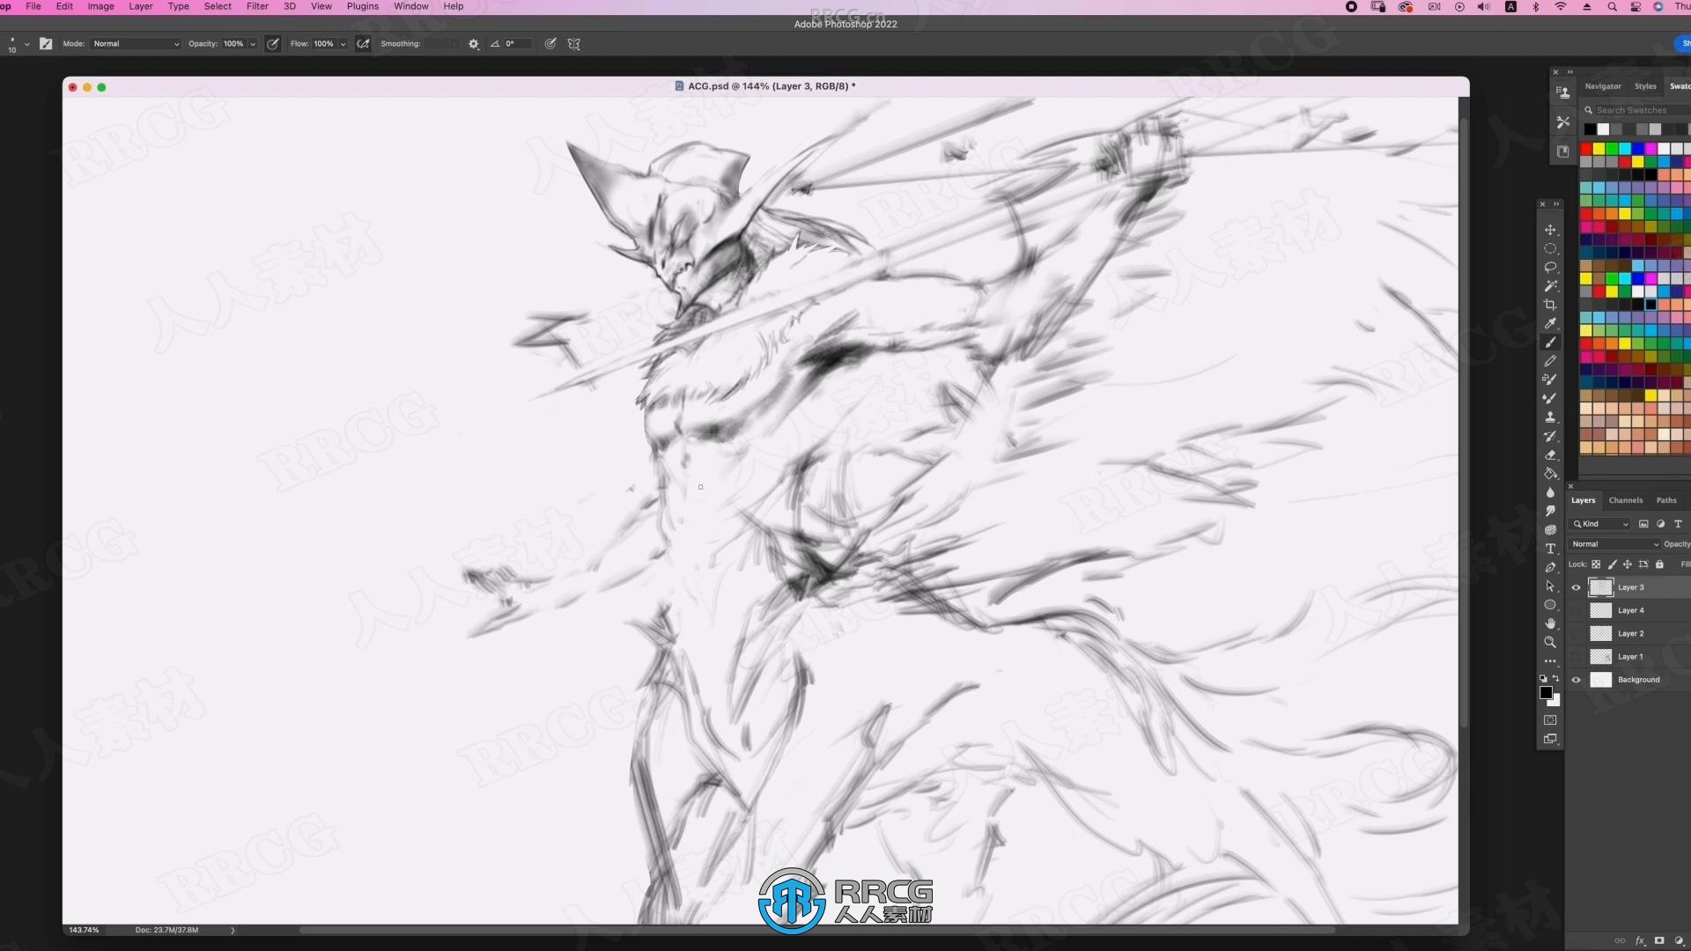1691x951 pixels.
Task: Select the Horizontal Type tool
Action: (1550, 549)
